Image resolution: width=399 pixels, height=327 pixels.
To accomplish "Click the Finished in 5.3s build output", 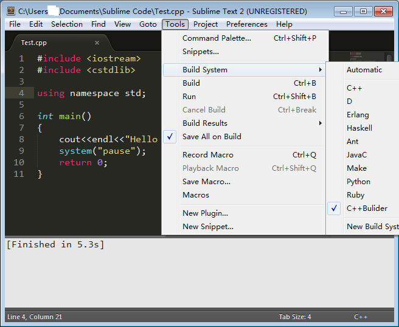I will point(55,244).
